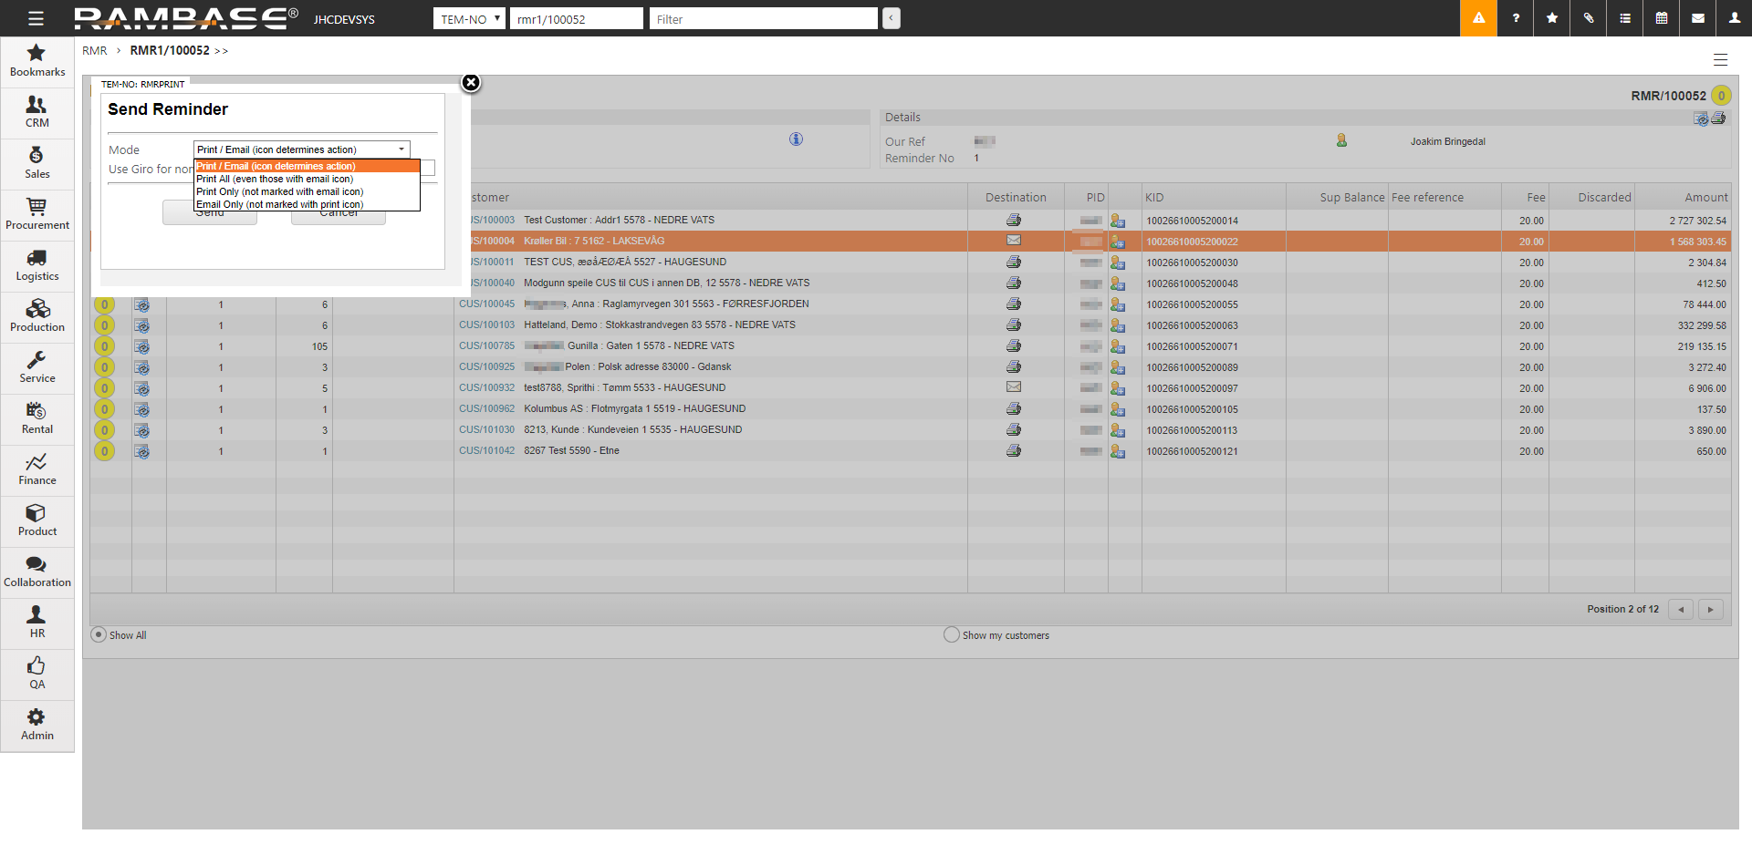This screenshot has height=855, width=1752.
Task: Collapse the Mode dropdown in Send Reminder
Action: (x=401, y=149)
